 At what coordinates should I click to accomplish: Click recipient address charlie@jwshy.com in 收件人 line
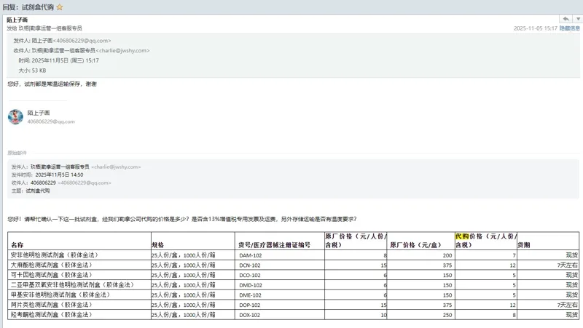point(122,50)
